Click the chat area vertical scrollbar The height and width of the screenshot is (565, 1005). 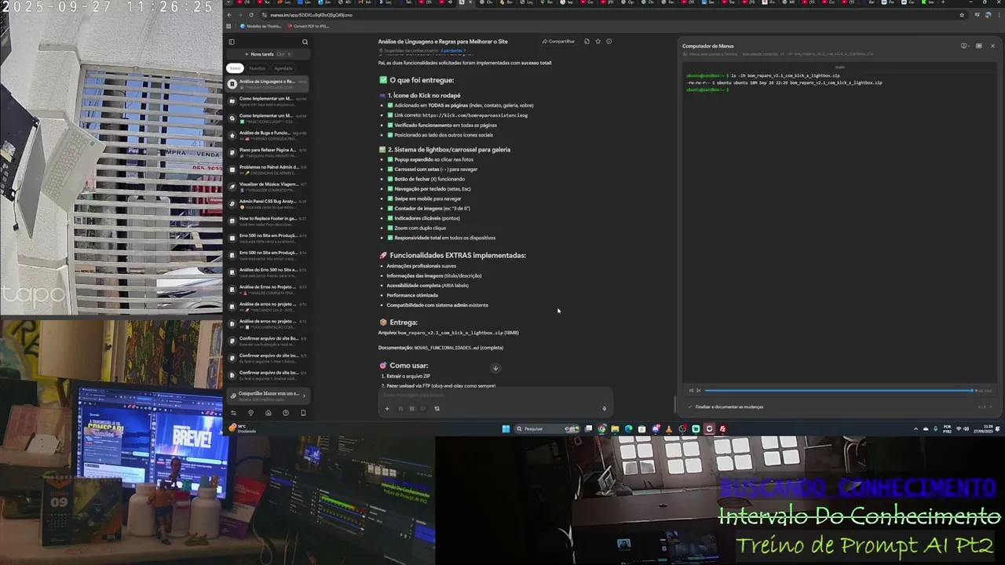click(675, 404)
